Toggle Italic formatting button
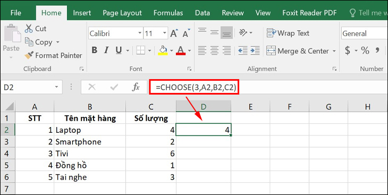388x195 pixels. coord(106,50)
